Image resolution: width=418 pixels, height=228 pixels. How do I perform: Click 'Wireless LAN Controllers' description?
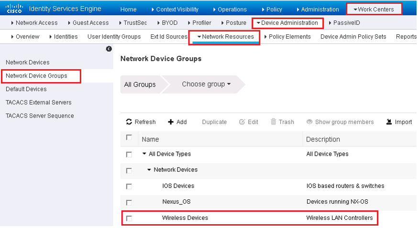click(340, 218)
